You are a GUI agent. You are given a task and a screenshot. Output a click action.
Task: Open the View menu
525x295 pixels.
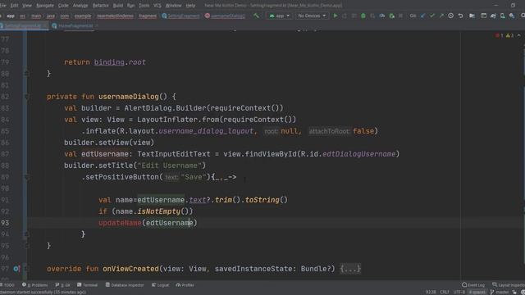[27, 6]
